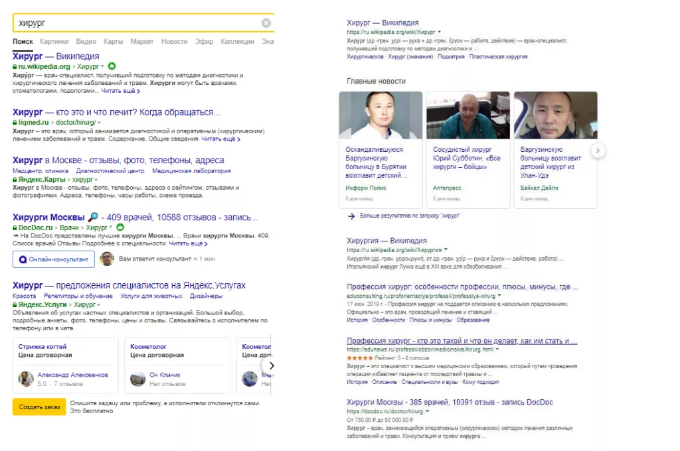Select the Поиск tab
680x451 pixels.
pyautogui.click(x=23, y=42)
